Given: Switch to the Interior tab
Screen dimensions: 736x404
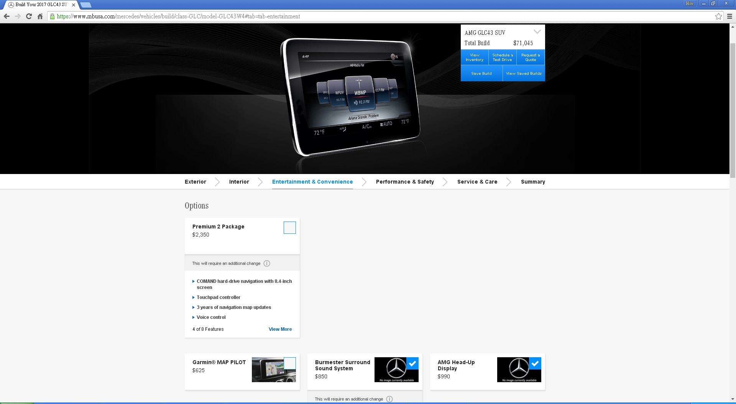Looking at the screenshot, I should point(239,182).
